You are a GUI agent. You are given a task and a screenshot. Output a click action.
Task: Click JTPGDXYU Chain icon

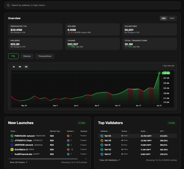[12, 140]
